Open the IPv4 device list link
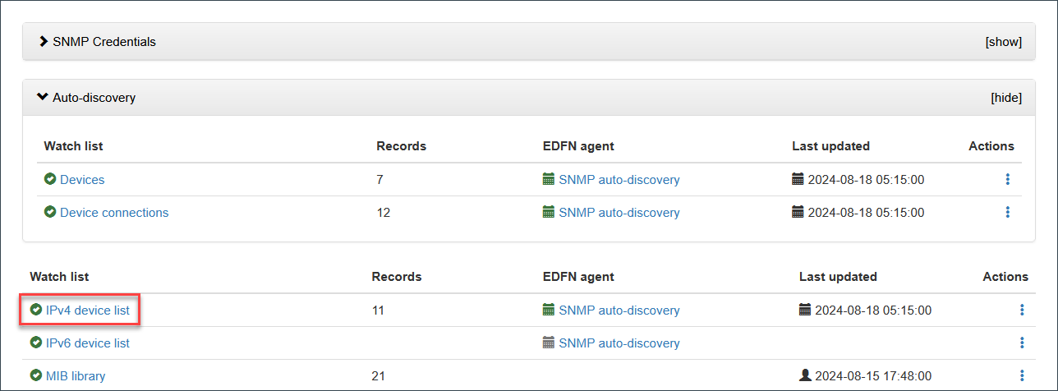Image resolution: width=1058 pixels, height=391 pixels. click(x=88, y=310)
